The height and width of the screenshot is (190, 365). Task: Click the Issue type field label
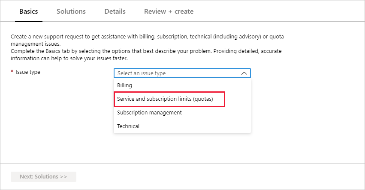pos(28,72)
